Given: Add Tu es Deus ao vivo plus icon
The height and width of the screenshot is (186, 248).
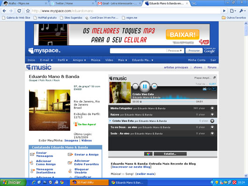Looking at the screenshot, I should click(212, 127).
